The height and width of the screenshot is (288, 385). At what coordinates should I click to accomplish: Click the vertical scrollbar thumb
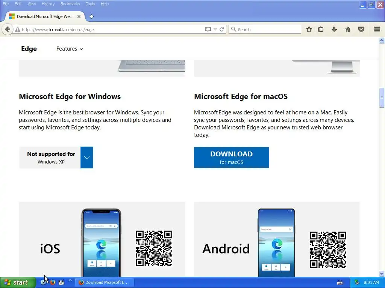click(x=382, y=97)
